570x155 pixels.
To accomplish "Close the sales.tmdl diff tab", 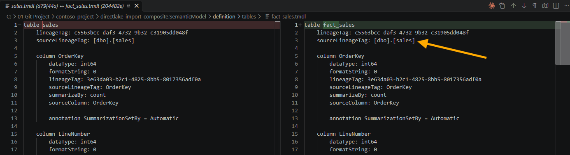I will [136, 6].
